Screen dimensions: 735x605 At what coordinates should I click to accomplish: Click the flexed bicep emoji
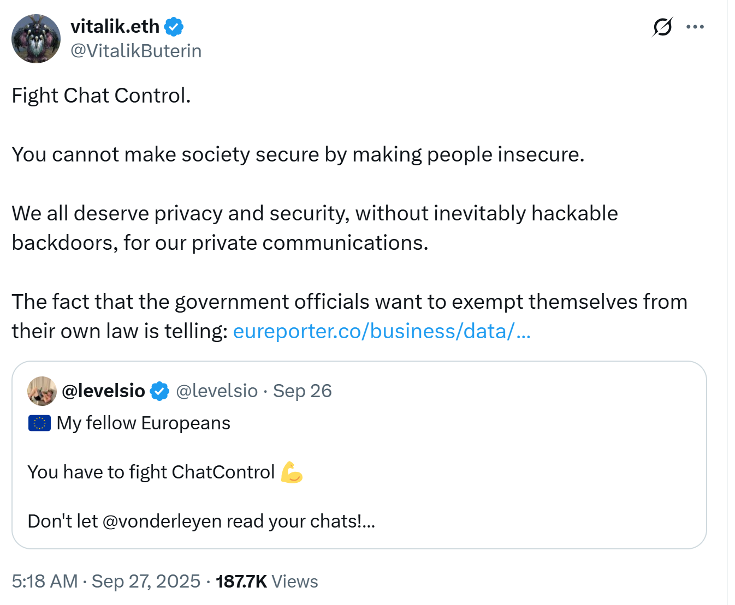point(292,472)
